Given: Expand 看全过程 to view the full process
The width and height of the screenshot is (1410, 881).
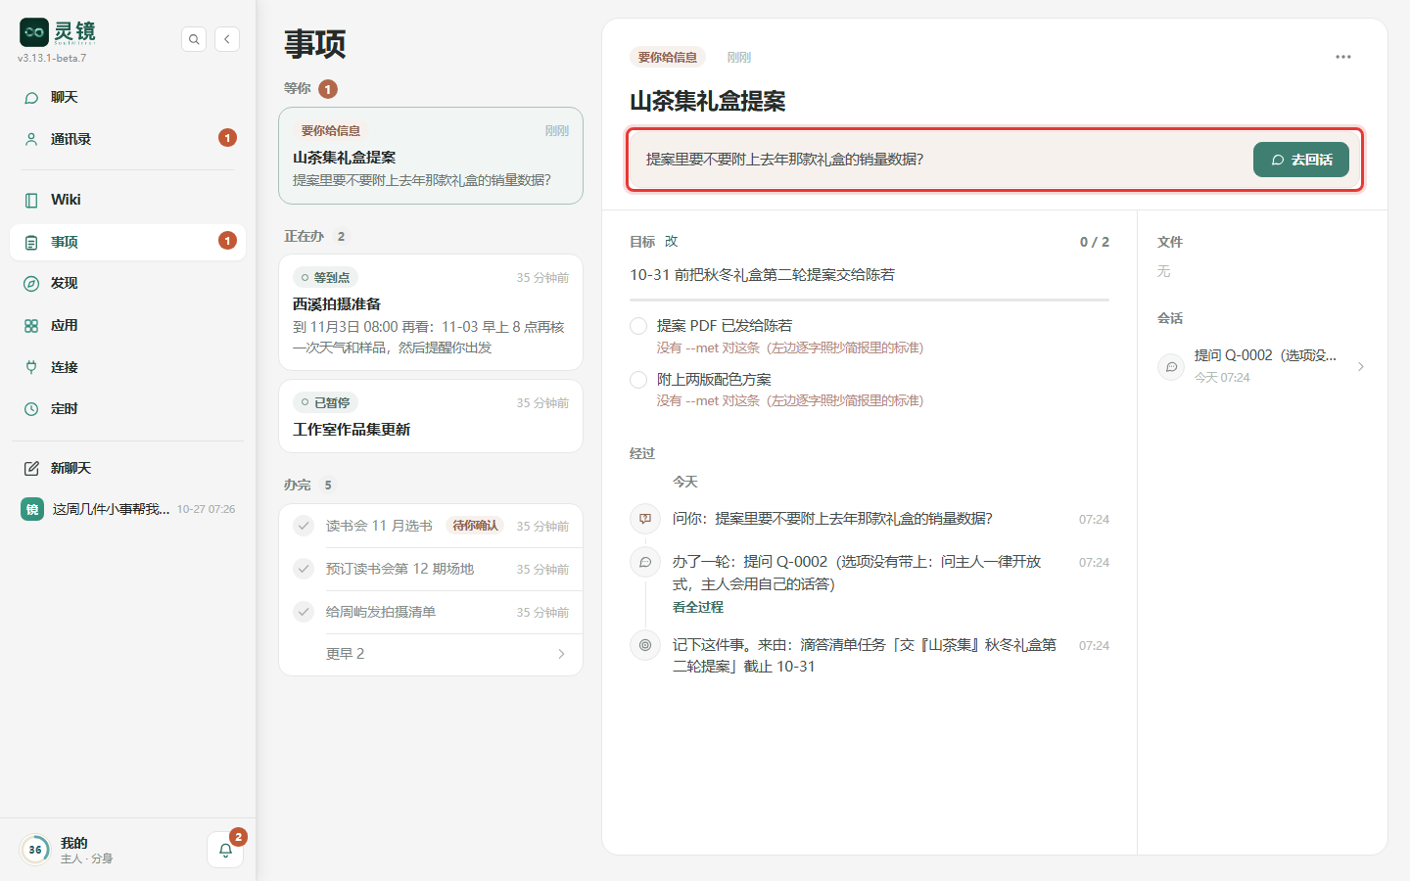Looking at the screenshot, I should click(698, 607).
